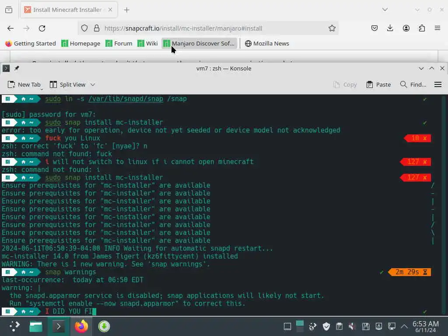Pin the Konsole window on all desktops
This screenshot has width=448, height=336.
pos(17,68)
